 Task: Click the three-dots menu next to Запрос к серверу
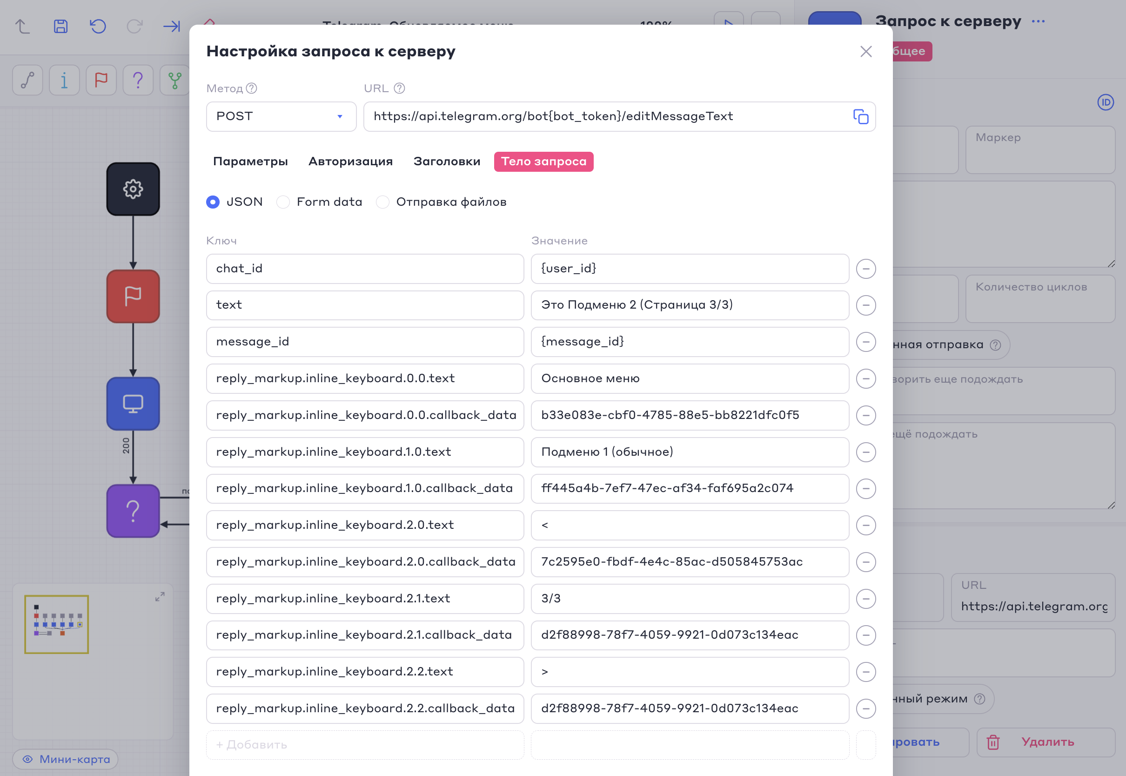click(1038, 21)
